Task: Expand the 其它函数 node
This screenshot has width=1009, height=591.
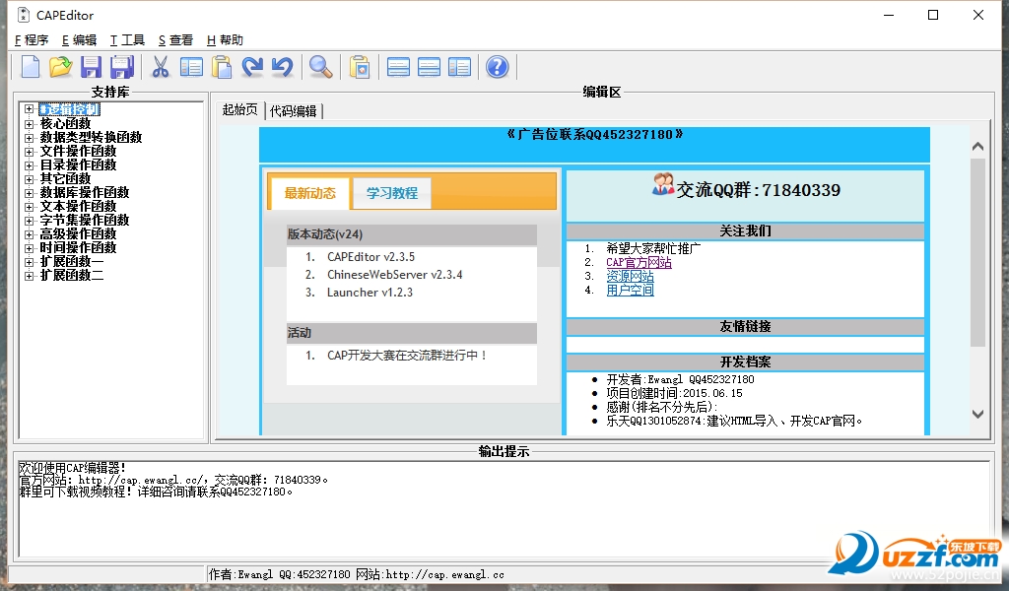Action: click(x=29, y=179)
